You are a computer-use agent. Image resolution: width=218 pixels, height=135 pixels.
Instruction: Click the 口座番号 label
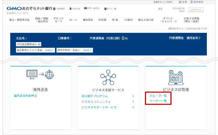65,38
